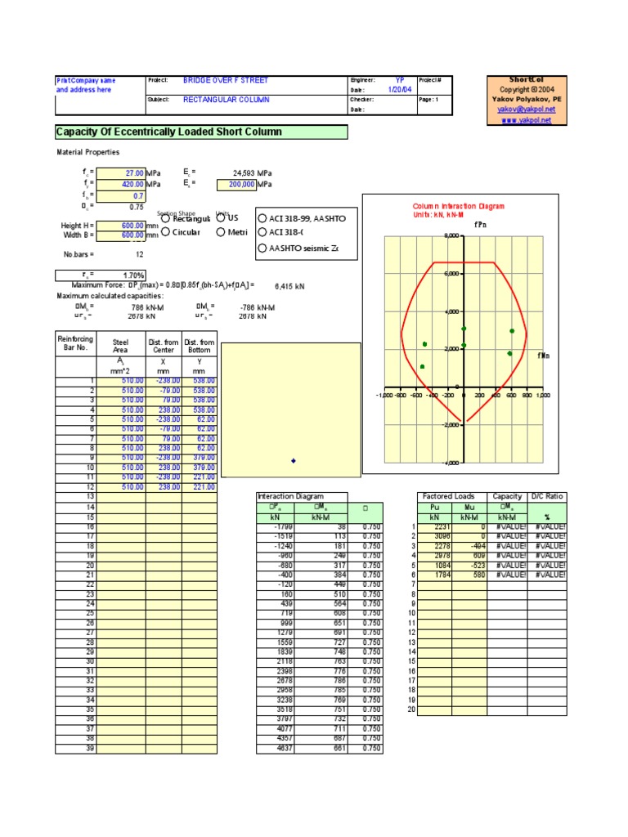This screenshot has height=837, width=628.
Task: Open the yakov@yakpol.net email link
Action: (526, 109)
